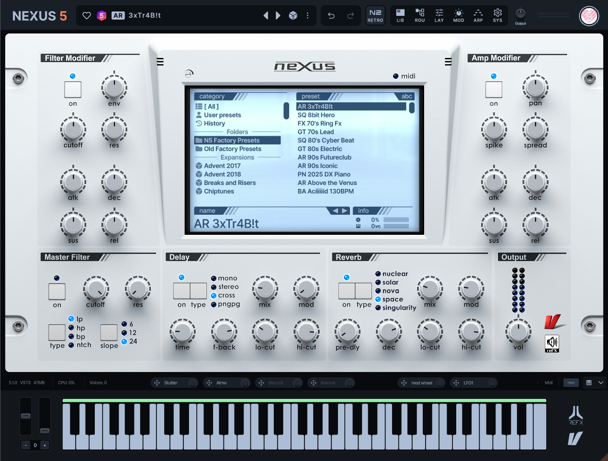Select the pngpg delay type

point(214,304)
